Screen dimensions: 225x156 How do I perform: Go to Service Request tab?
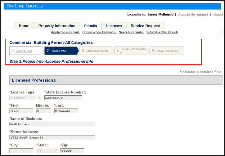click(x=145, y=26)
